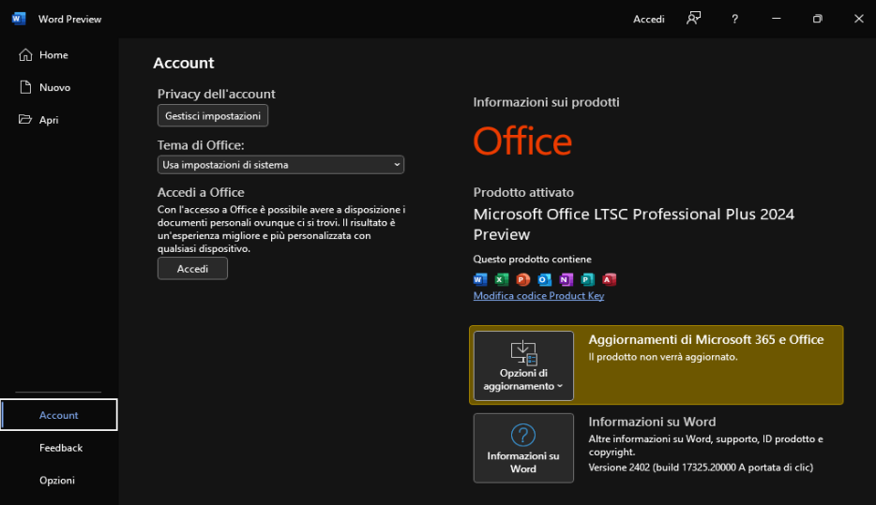
Task: Click the Versione 2402 build text
Action: coord(701,468)
